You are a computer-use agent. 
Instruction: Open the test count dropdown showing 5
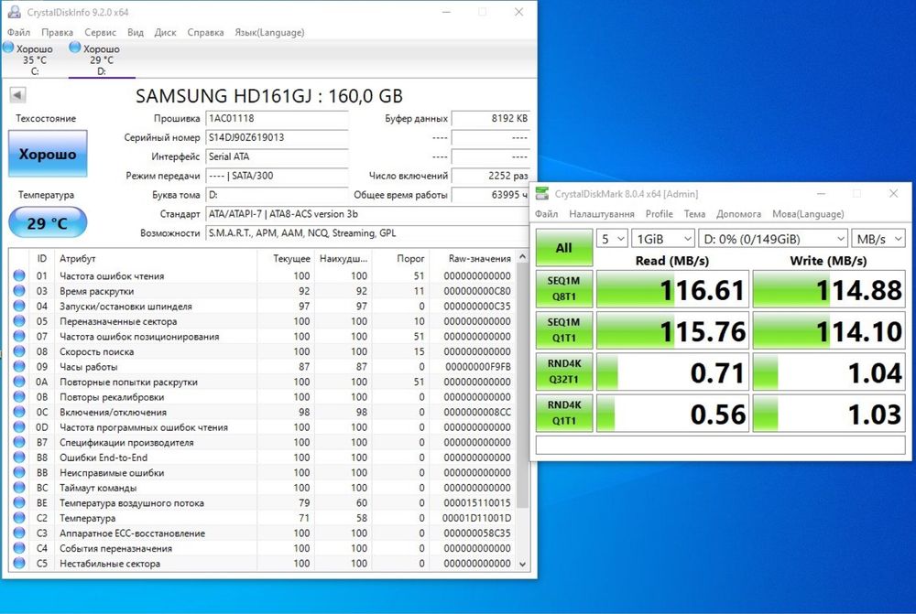pyautogui.click(x=612, y=239)
